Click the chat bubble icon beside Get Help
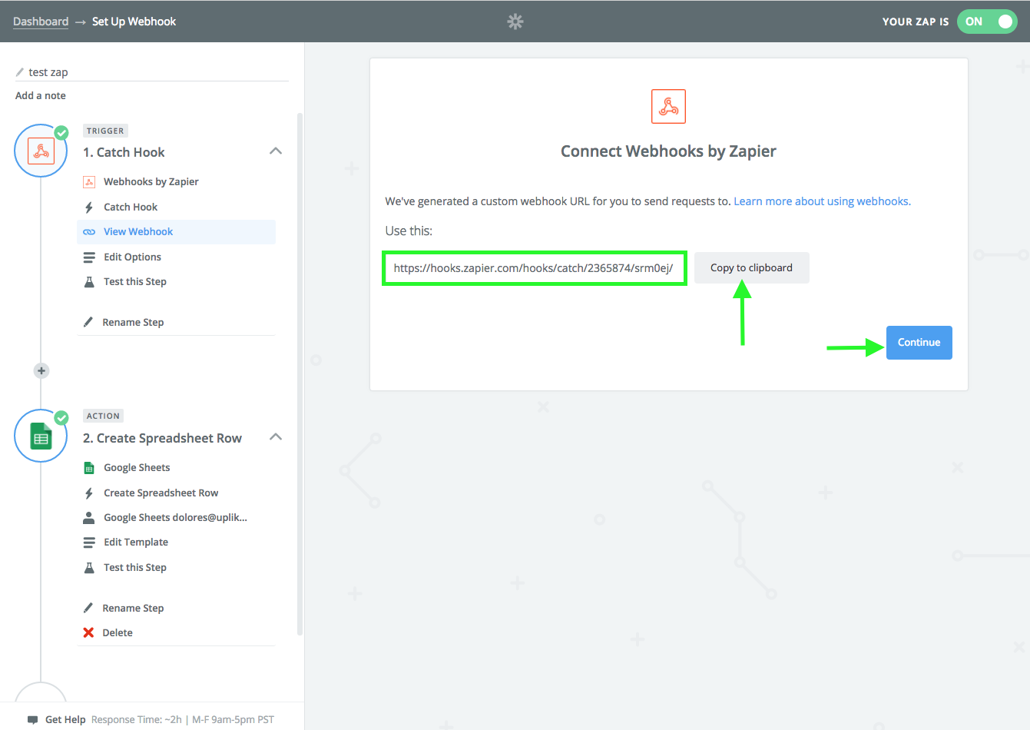This screenshot has width=1030, height=730. click(x=32, y=720)
